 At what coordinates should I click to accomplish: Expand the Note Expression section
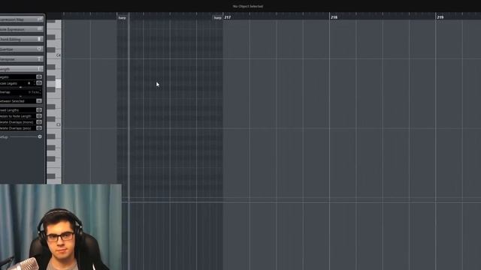(x=22, y=29)
